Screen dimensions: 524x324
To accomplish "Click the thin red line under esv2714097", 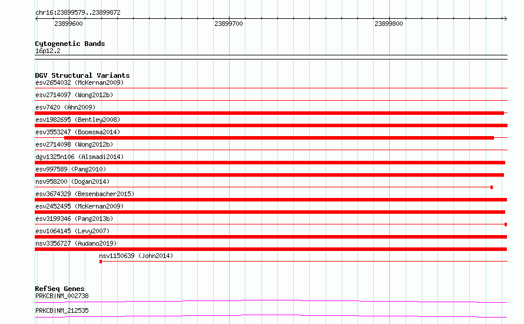I will pos(271,101).
